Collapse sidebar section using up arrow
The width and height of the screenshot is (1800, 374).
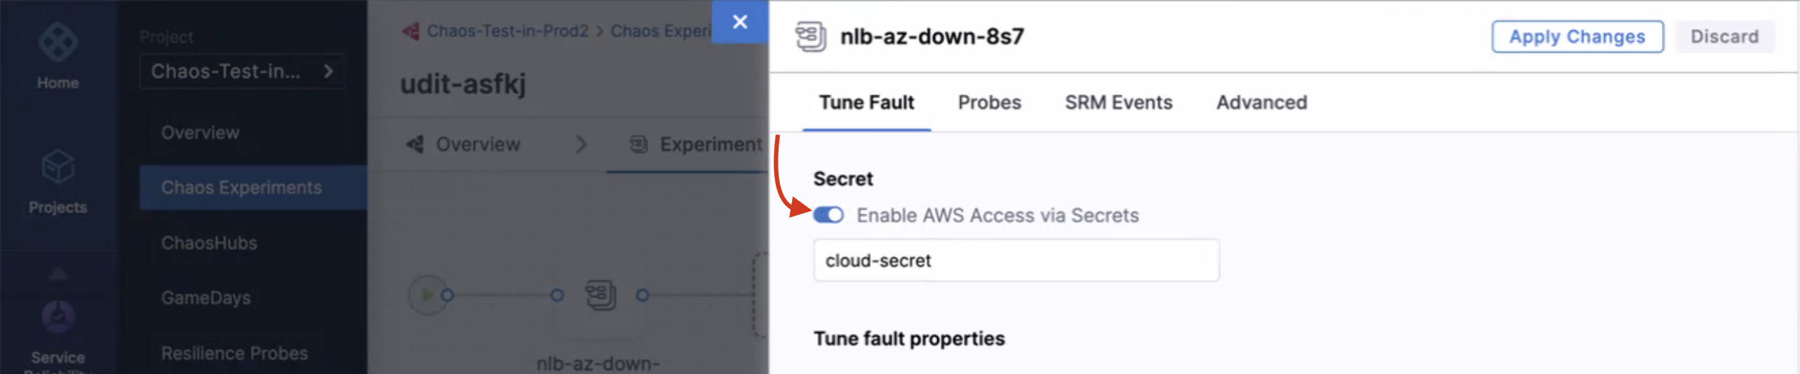(x=58, y=274)
